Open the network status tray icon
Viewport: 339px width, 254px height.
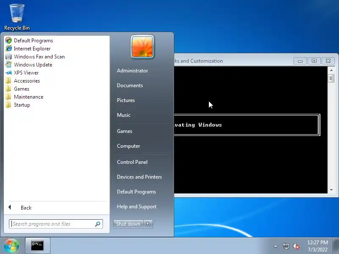[286, 246]
